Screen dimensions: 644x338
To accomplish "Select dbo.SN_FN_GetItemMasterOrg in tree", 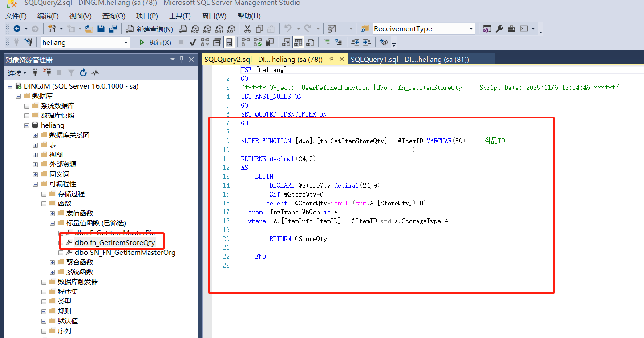I will coord(125,252).
